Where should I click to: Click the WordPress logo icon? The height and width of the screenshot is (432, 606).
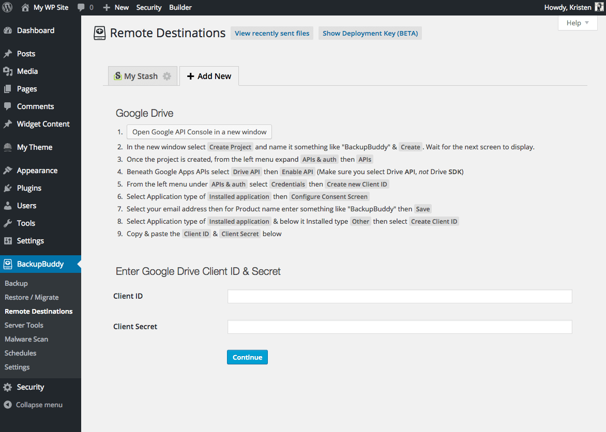click(x=8, y=7)
